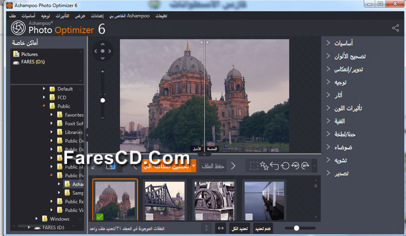
Task: Go to the previous image with the left chevron
Action: tap(135, 166)
